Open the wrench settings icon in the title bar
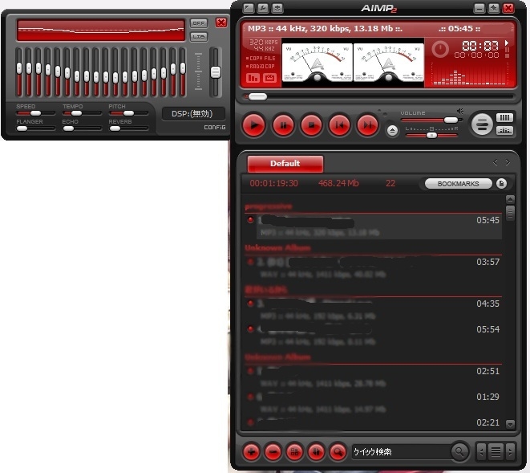The image size is (530, 473). click(x=263, y=8)
